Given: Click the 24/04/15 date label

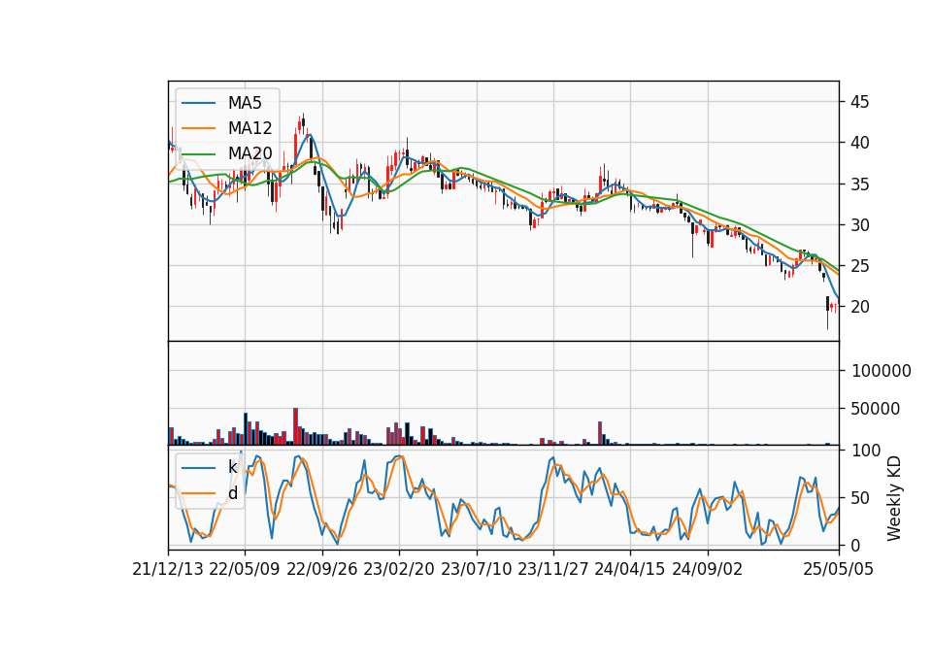Looking at the screenshot, I should (x=630, y=570).
